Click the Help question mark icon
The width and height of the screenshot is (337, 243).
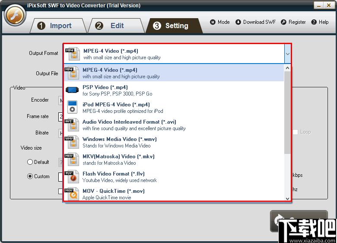click(314, 22)
